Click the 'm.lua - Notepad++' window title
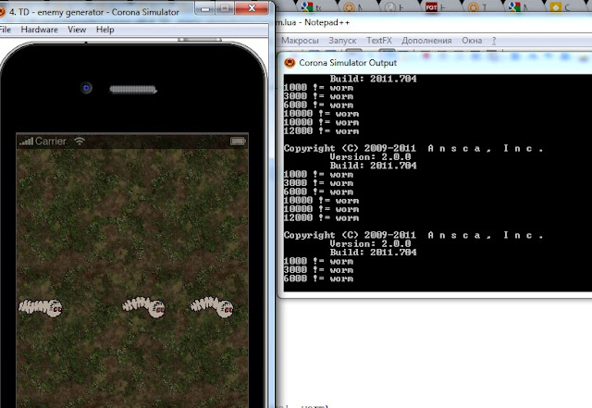This screenshot has width=592, height=408. (313, 22)
